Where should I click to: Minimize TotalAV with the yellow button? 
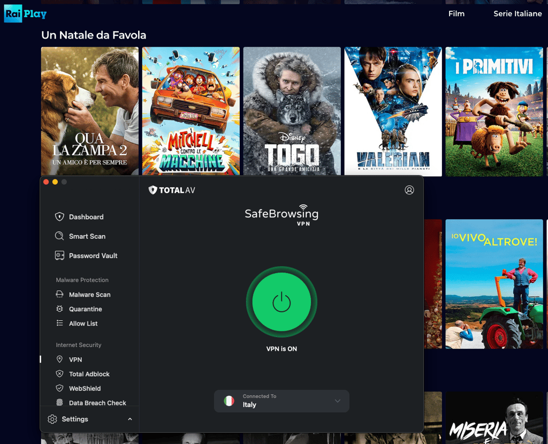[55, 182]
